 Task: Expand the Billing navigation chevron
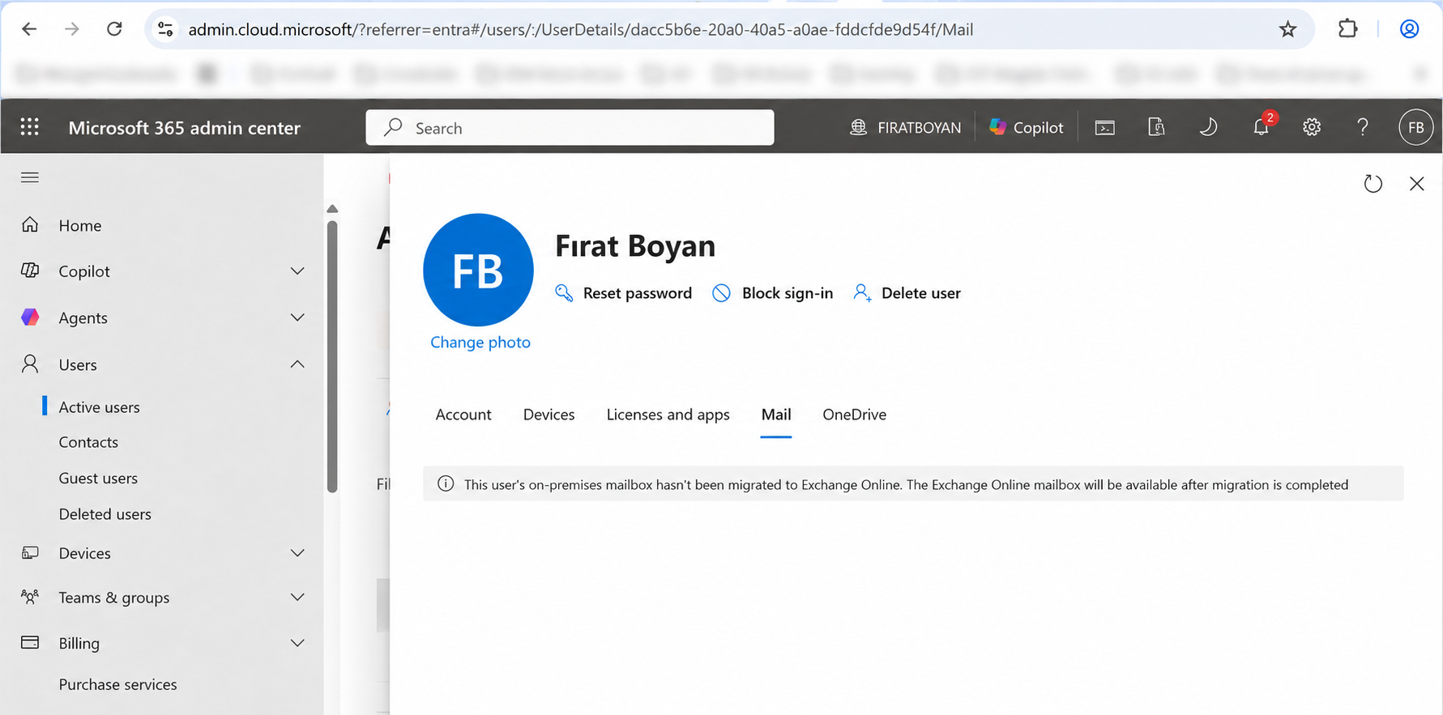pyautogui.click(x=297, y=643)
